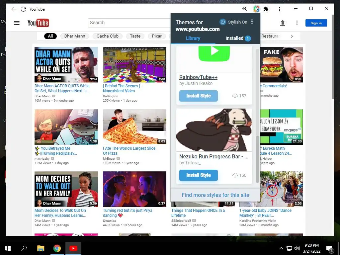This screenshot has height=255, width=340.
Task: Open the fake burger Commercials thumbnail
Action: point(282,65)
